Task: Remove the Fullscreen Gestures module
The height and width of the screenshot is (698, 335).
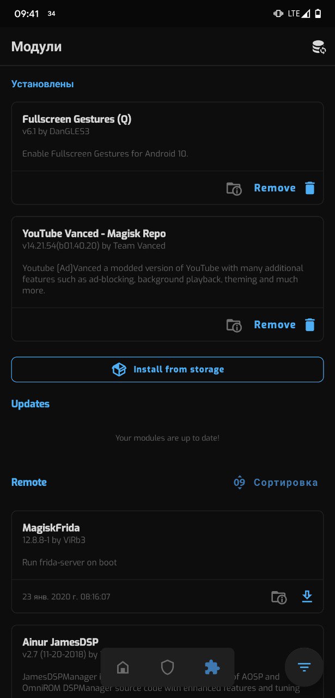Action: (275, 188)
